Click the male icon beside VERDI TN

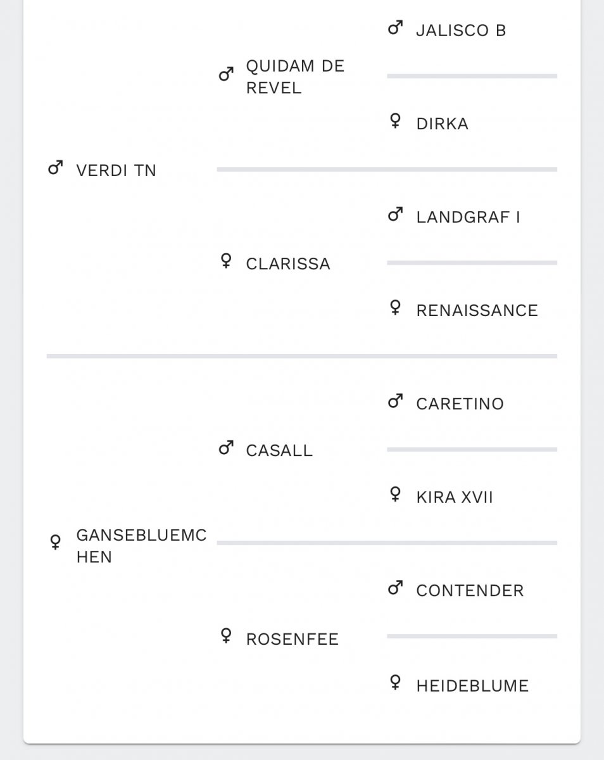point(56,168)
